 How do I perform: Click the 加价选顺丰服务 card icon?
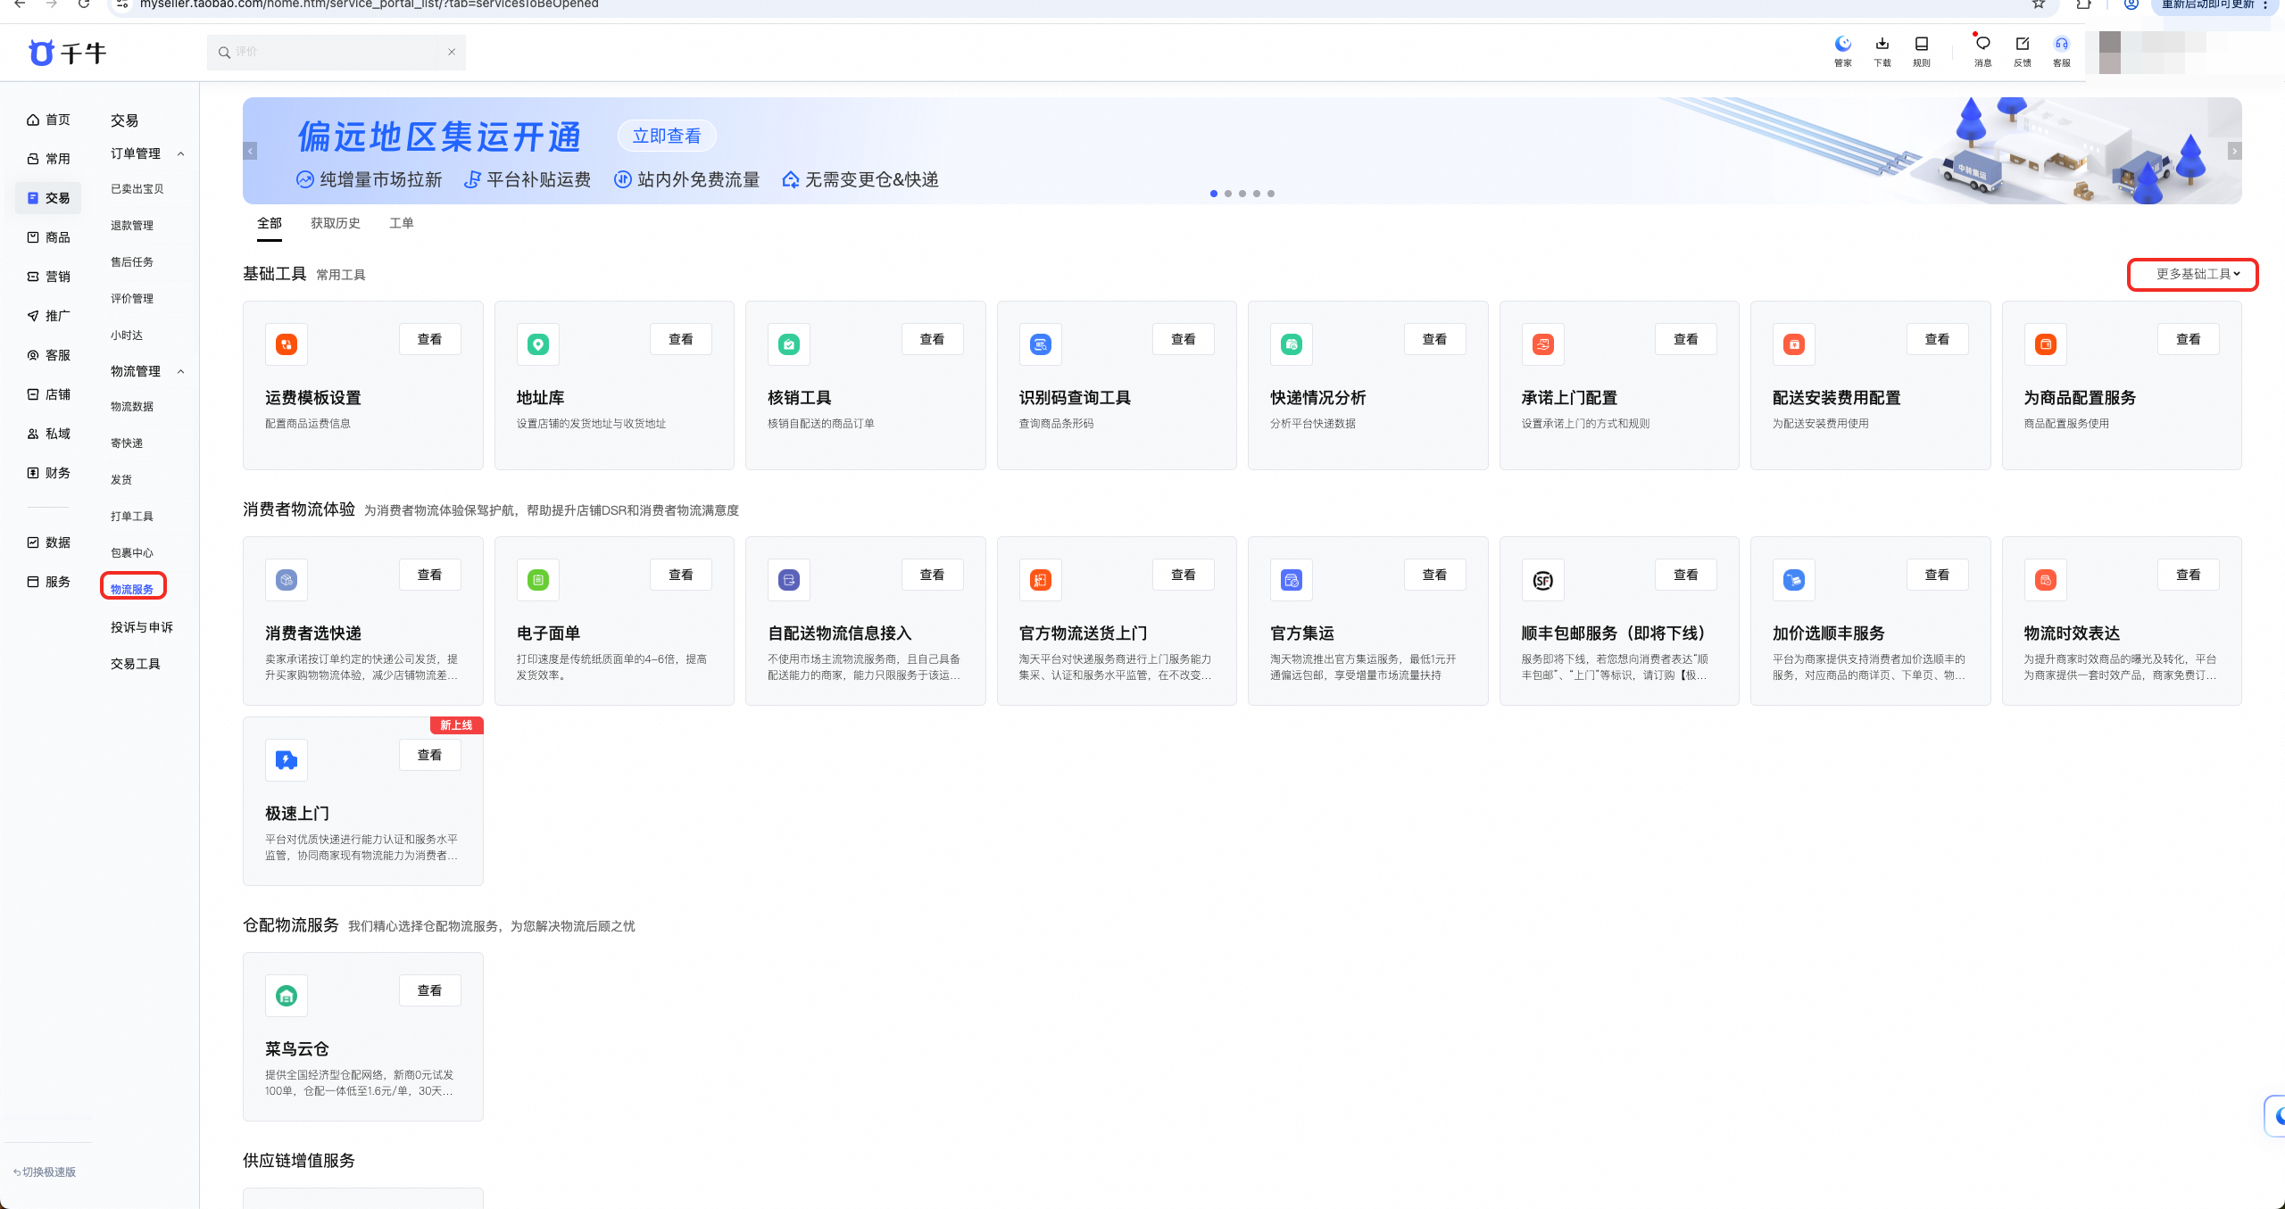(x=1794, y=580)
